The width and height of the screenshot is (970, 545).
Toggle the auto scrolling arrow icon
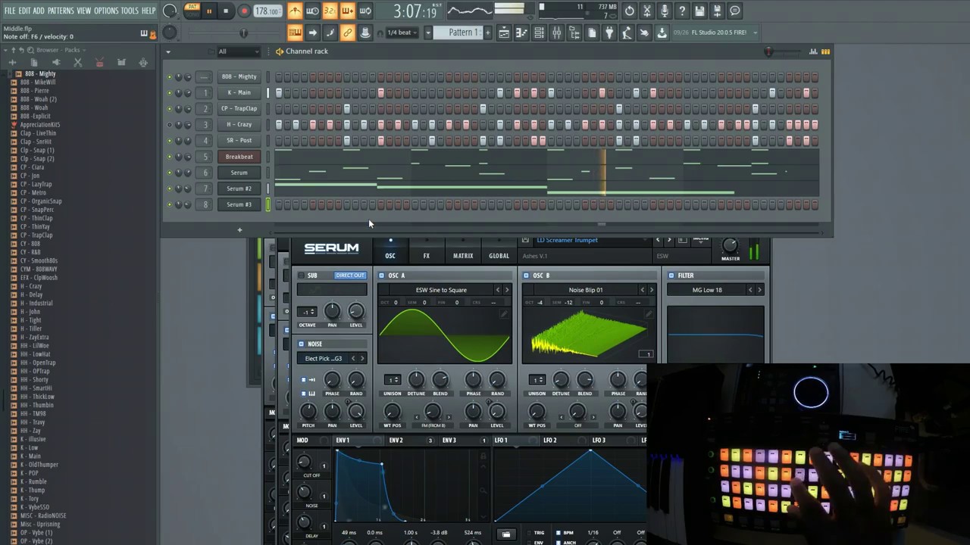tap(312, 33)
